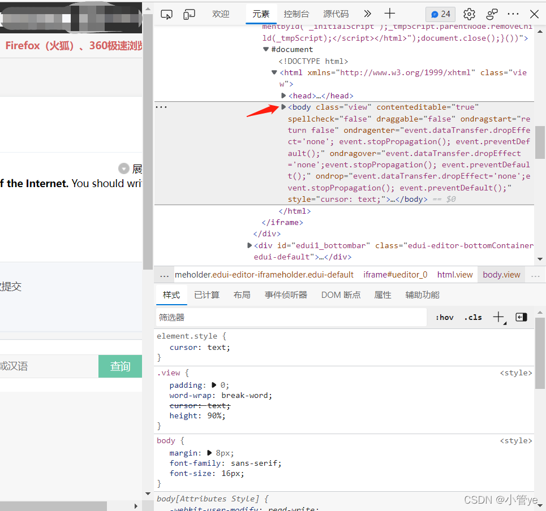546x511 pixels.
Task: Click the page horizontal scroll right arrow
Action: coord(136,506)
